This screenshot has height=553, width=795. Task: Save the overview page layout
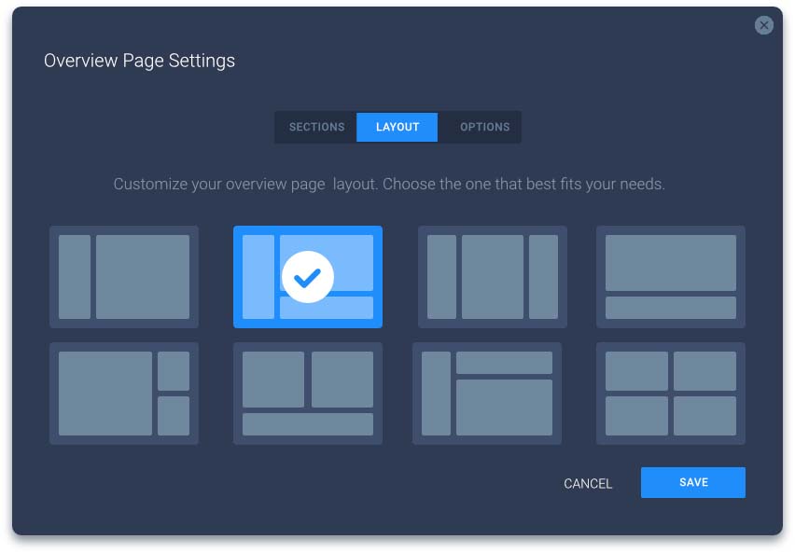[692, 482]
